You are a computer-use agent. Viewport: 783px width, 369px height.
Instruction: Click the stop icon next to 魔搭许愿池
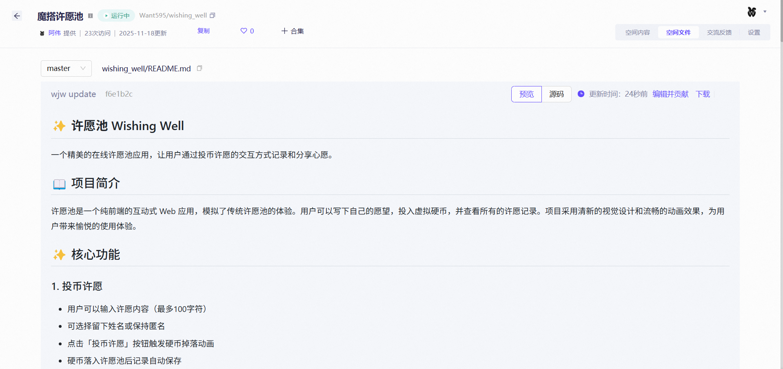click(91, 16)
